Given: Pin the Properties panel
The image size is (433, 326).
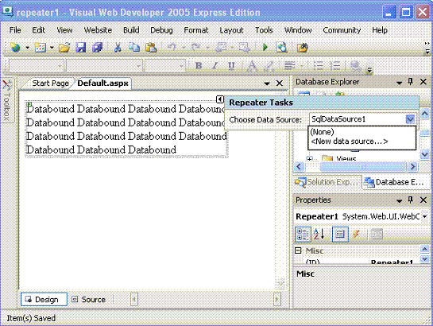Looking at the screenshot, I should 411,200.
